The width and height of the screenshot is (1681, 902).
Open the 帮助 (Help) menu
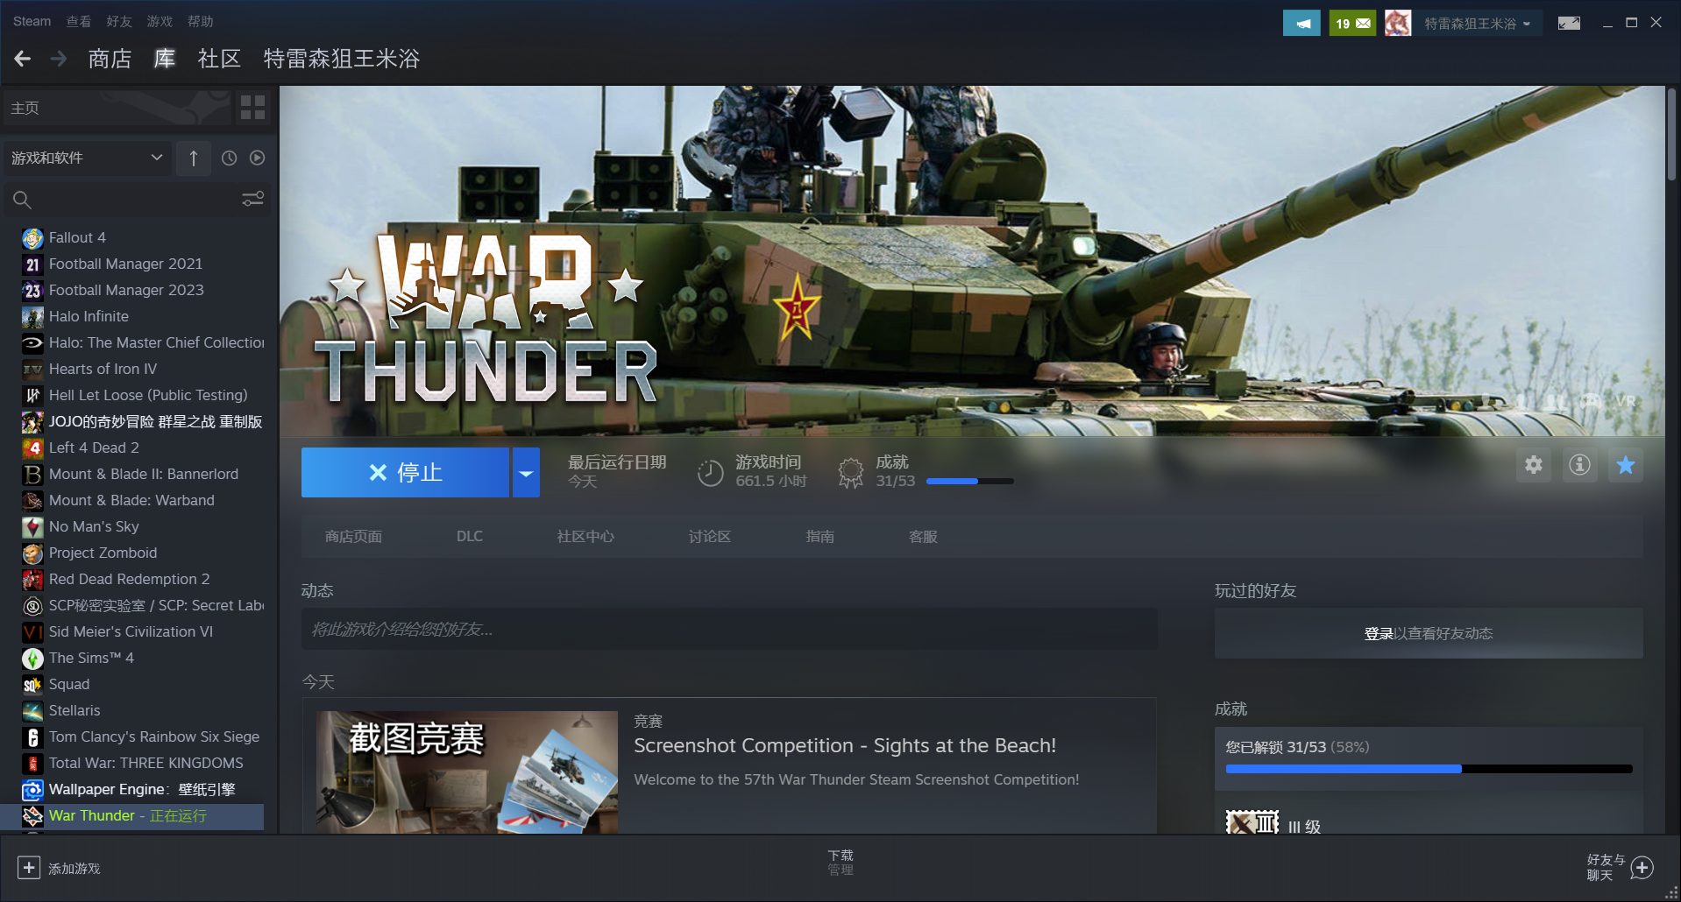(x=200, y=21)
